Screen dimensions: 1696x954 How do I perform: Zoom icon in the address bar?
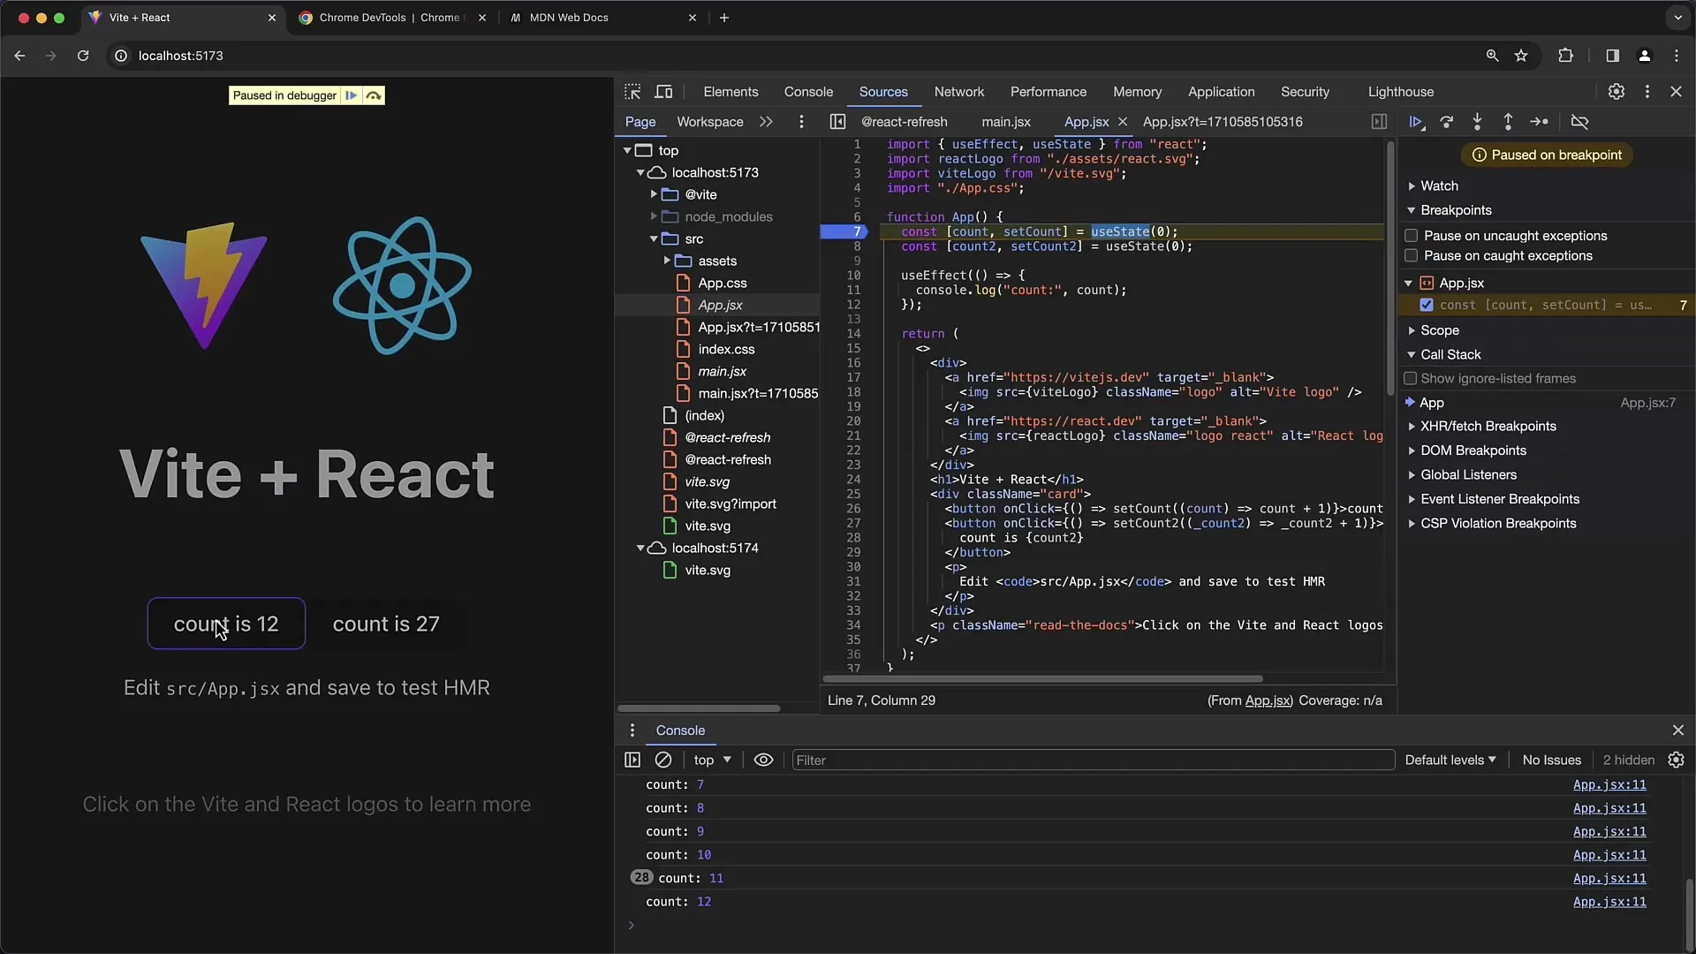[x=1492, y=56]
